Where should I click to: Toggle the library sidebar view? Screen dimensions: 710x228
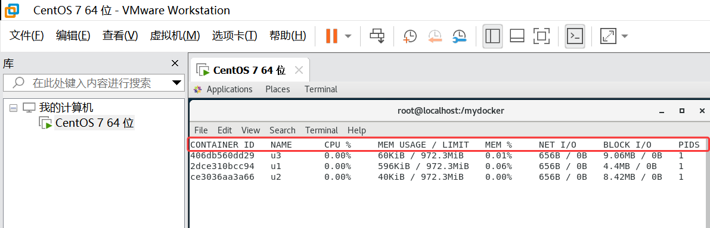(x=492, y=36)
